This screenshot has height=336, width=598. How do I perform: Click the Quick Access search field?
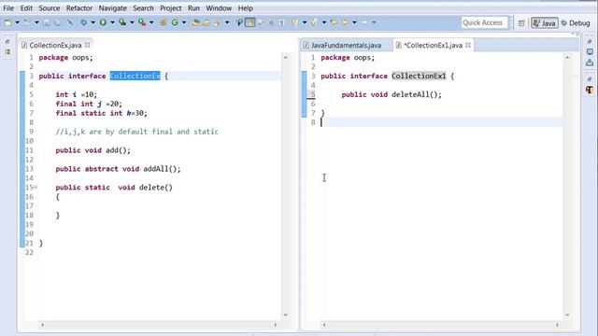[x=484, y=22]
